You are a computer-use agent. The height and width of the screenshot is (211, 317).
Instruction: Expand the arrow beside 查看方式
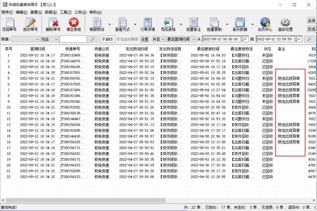pyautogui.click(x=135, y=24)
